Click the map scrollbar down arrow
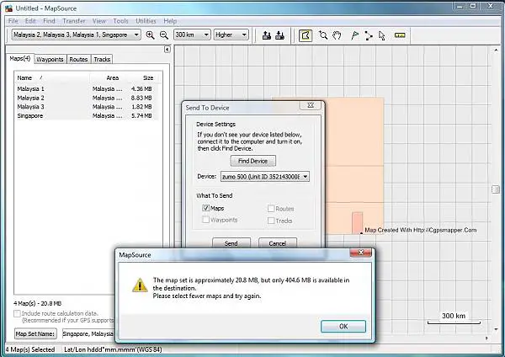The image size is (505, 357). click(x=496, y=329)
